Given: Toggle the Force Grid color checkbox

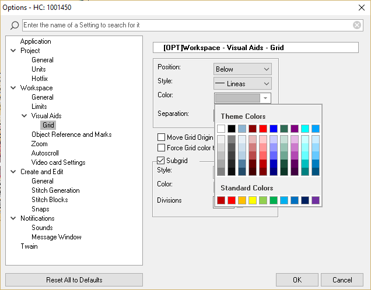Looking at the screenshot, I should tap(162, 148).
